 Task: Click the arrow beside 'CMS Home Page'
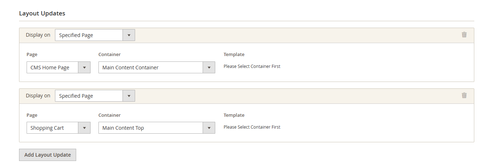[x=84, y=68]
